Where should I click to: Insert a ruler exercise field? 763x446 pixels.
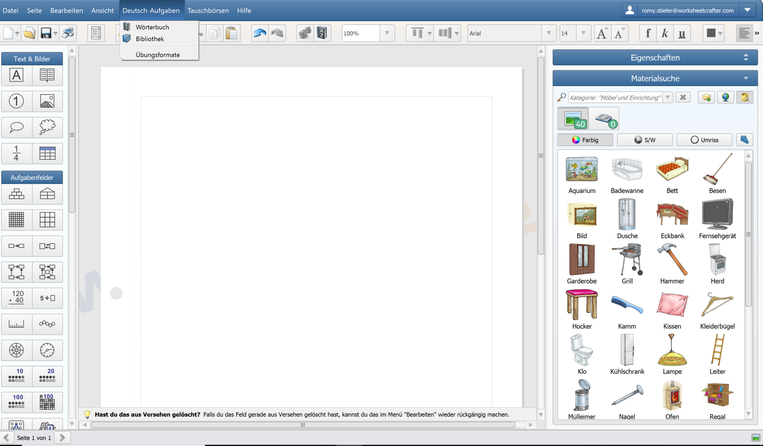coord(17,324)
